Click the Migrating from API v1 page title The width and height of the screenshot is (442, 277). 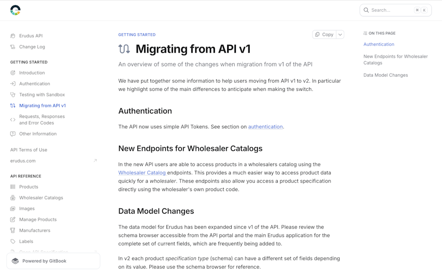click(x=193, y=49)
